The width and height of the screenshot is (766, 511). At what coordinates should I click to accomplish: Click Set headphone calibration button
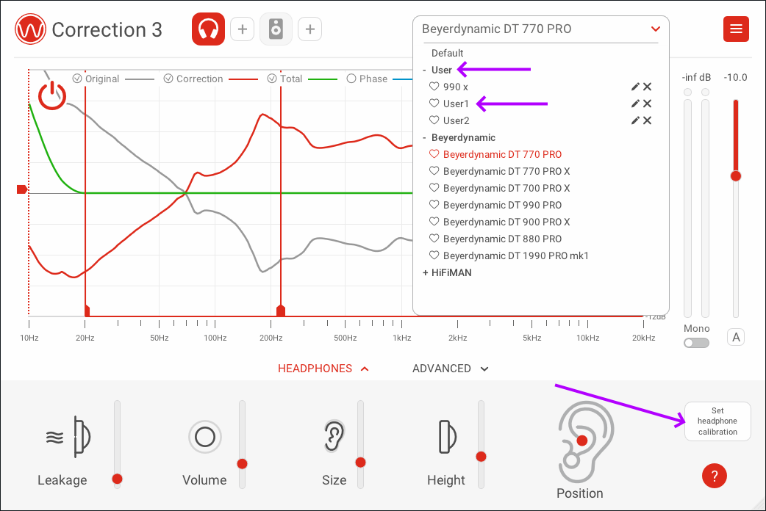(x=717, y=421)
